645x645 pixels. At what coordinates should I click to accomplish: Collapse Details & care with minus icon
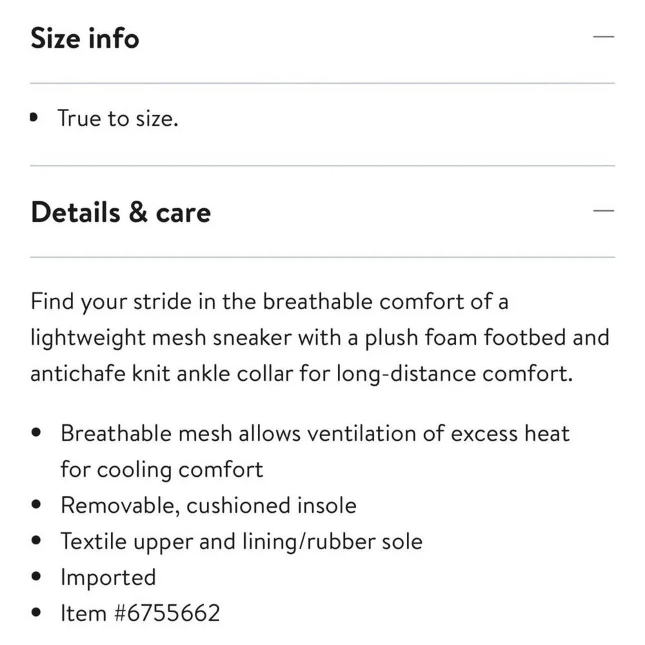pos(604,211)
